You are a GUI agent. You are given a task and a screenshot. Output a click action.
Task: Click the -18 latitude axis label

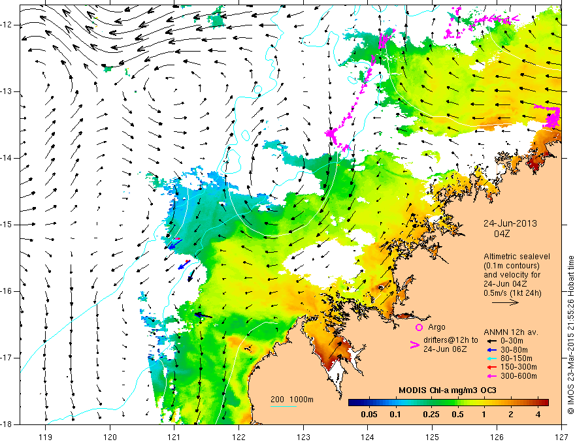7,424
